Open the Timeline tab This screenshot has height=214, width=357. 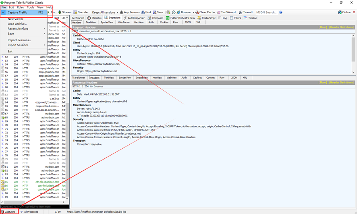coord(250,18)
